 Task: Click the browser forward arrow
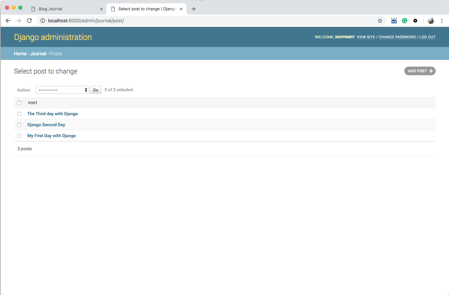(x=19, y=21)
